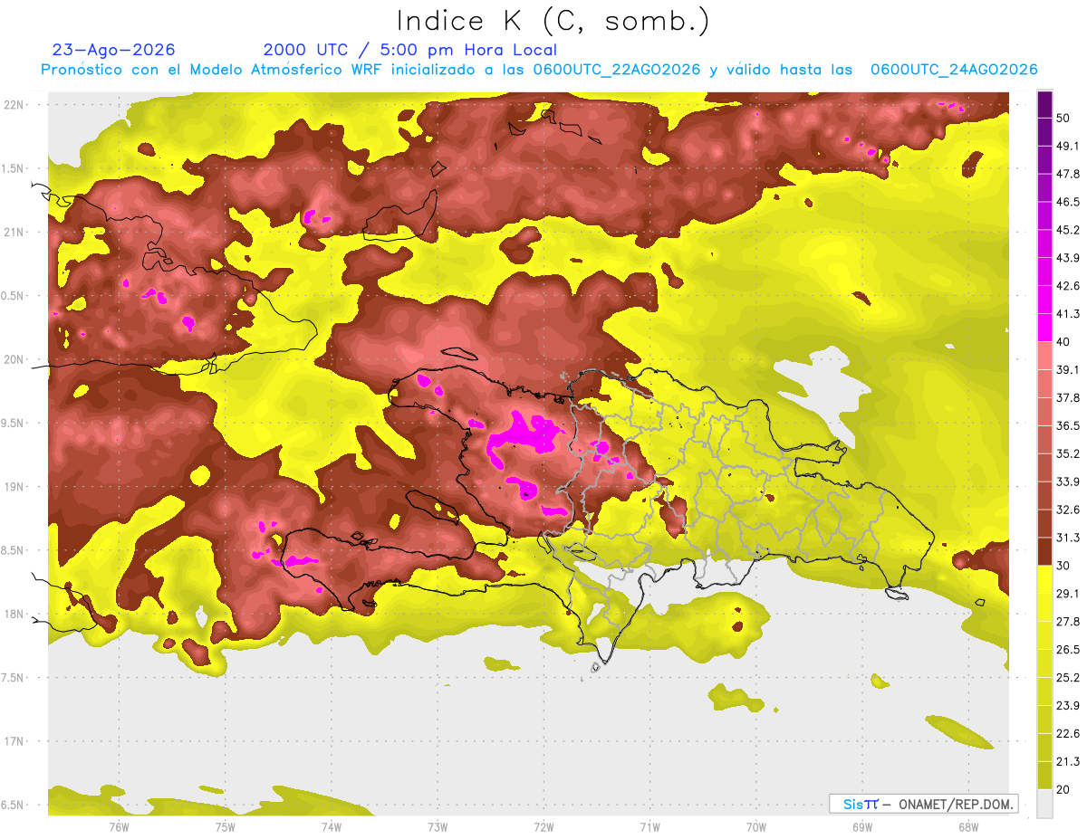1087x839 pixels.
Task: Click the color bar label "35.2"
Action: pos(1068,453)
